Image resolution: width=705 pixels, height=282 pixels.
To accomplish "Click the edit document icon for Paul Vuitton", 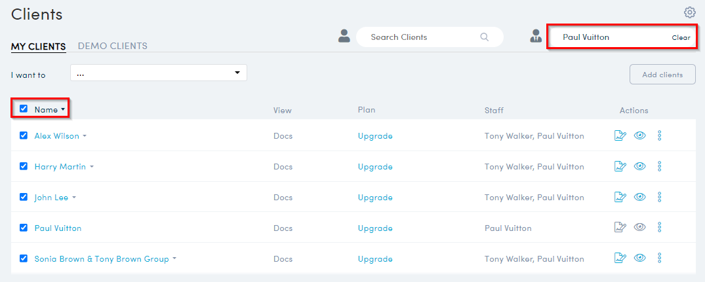I will click(620, 228).
